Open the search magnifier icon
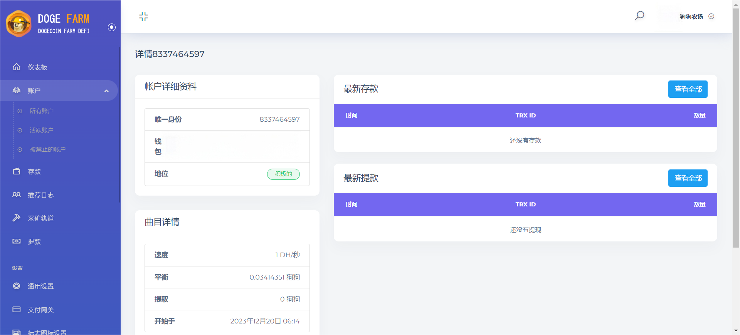 coord(639,16)
